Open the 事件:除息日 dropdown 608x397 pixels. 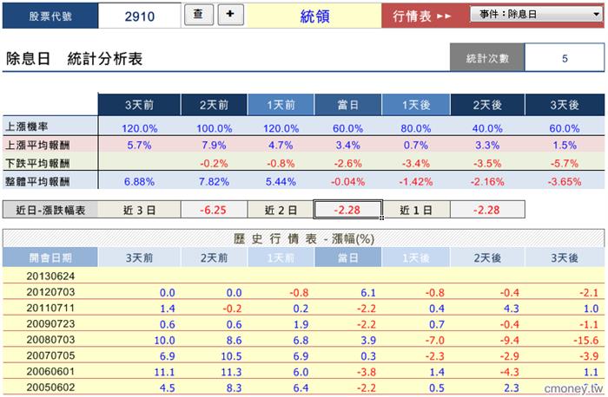[x=537, y=15]
